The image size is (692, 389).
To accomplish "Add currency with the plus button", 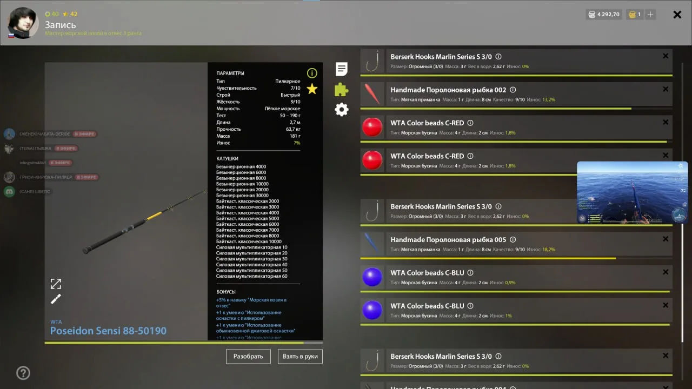I will click(x=650, y=15).
